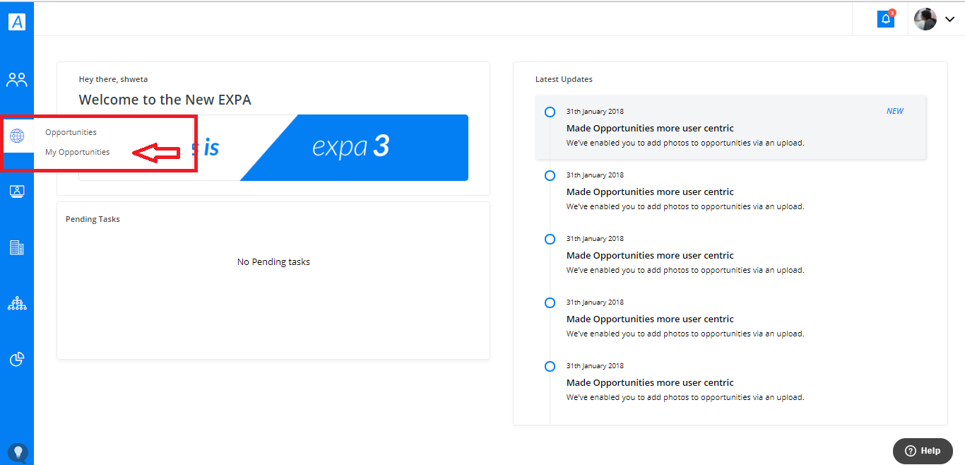Image resolution: width=965 pixels, height=465 pixels.
Task: Choose My Opportunities in flyout menu
Action: point(78,152)
